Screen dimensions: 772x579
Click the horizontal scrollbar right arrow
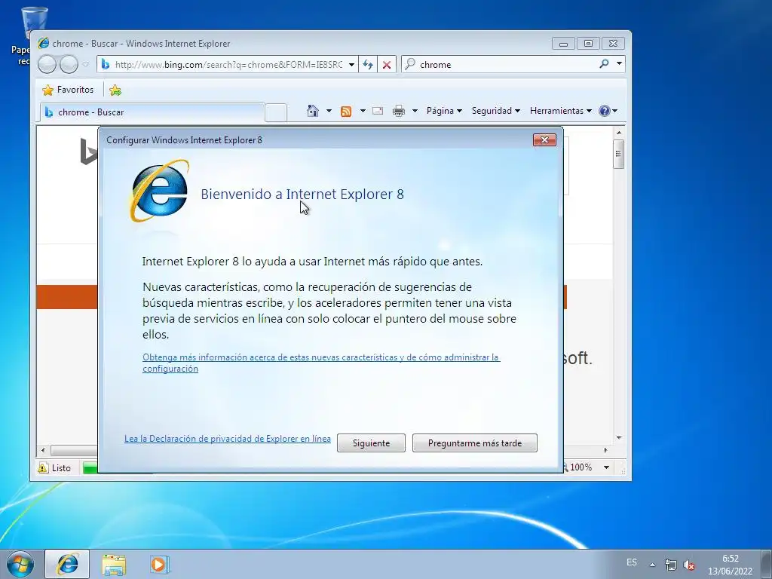[605, 450]
